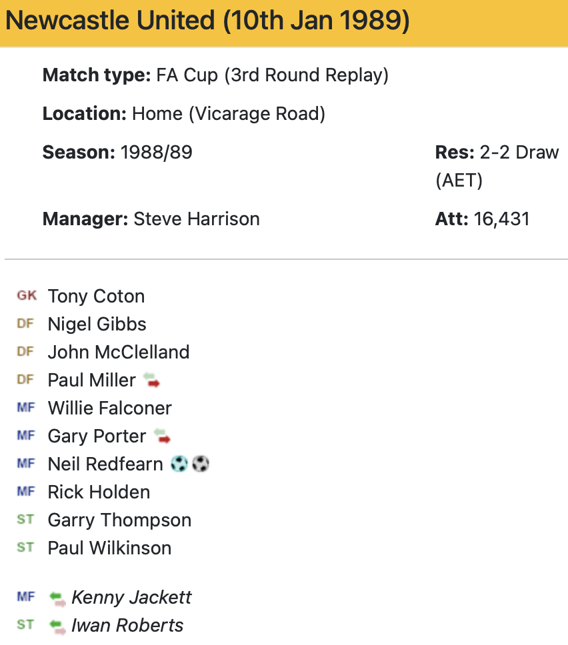
Task: Click the FA Cup match type text
Action: tap(272, 75)
